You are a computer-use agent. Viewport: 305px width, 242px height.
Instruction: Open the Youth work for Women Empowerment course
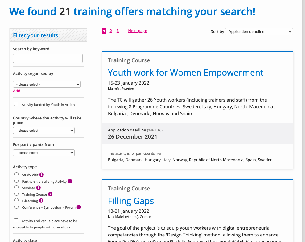click(185, 73)
